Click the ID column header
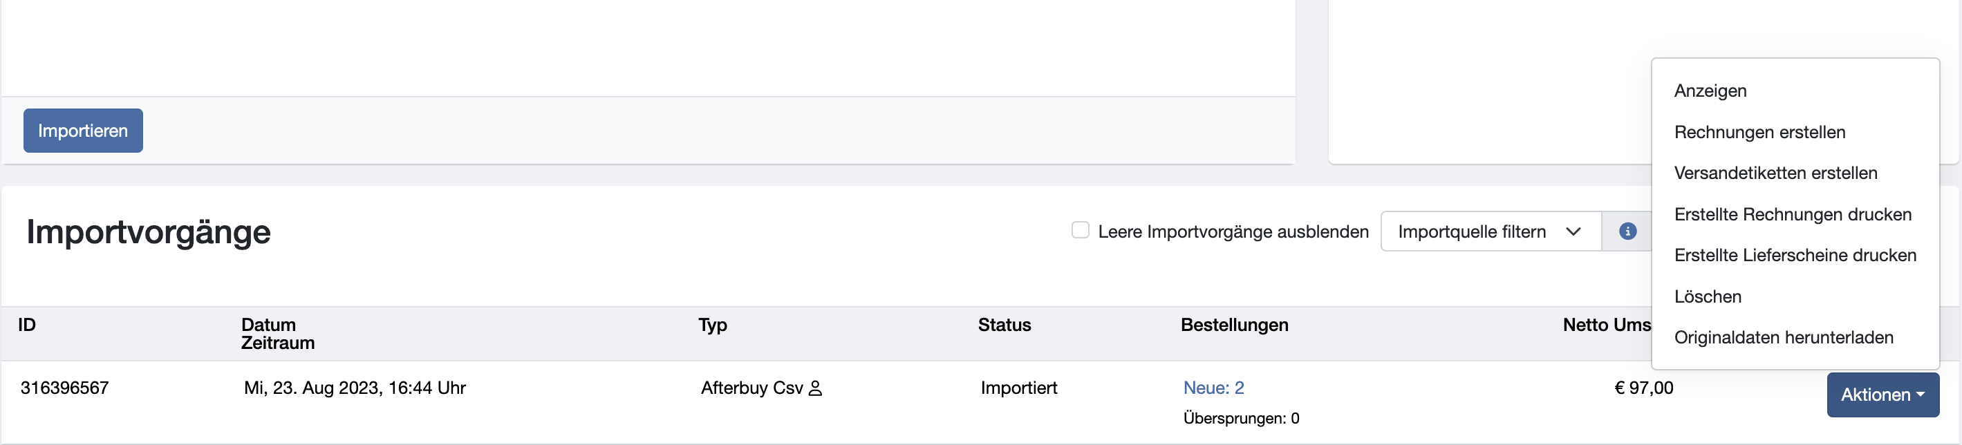The width and height of the screenshot is (1962, 445). click(x=27, y=325)
